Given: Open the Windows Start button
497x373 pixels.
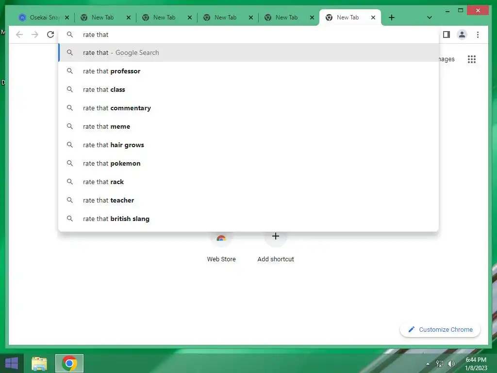Looking at the screenshot, I should click(x=12, y=363).
